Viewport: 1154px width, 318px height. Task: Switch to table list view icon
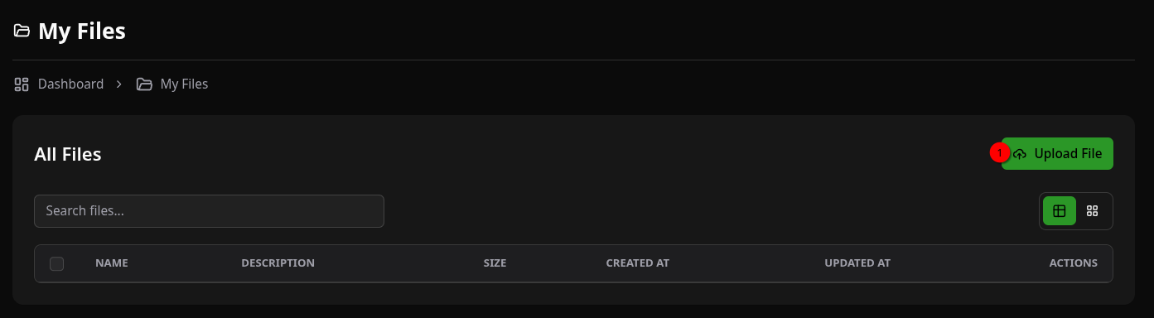pyautogui.click(x=1060, y=211)
